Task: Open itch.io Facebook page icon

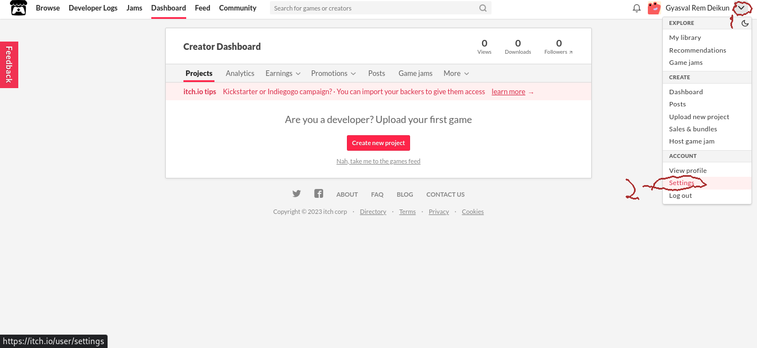Action: point(319,194)
